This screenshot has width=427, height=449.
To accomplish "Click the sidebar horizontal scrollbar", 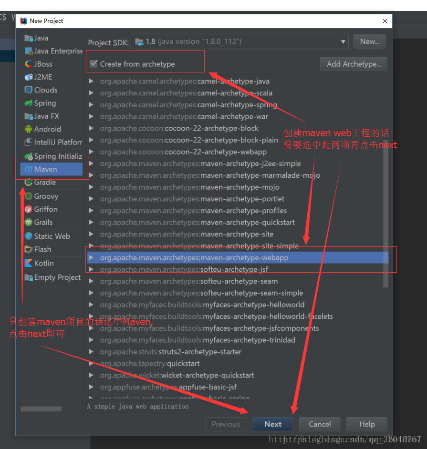I will click(41, 409).
